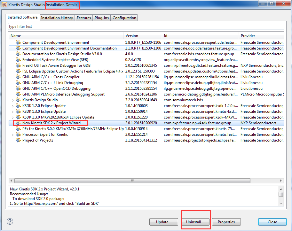The image size is (292, 231).
Task: Open the Installation History tab
Action: (57, 18)
